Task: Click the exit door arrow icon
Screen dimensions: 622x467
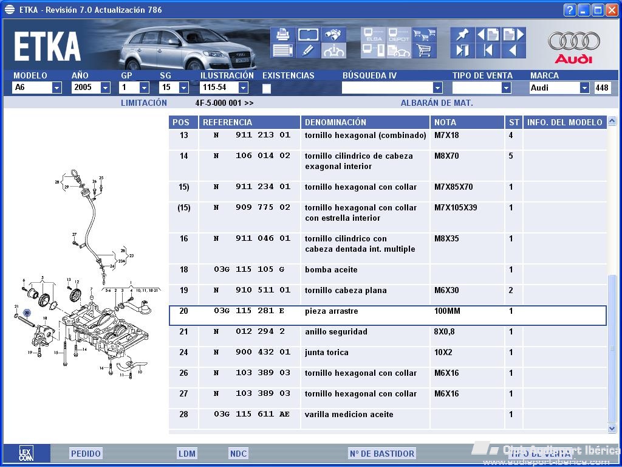Action: (x=462, y=50)
